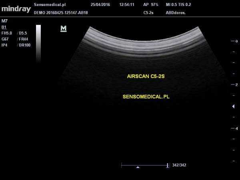Click the M7 model label
The height and width of the screenshot is (180, 240).
tap(4, 21)
